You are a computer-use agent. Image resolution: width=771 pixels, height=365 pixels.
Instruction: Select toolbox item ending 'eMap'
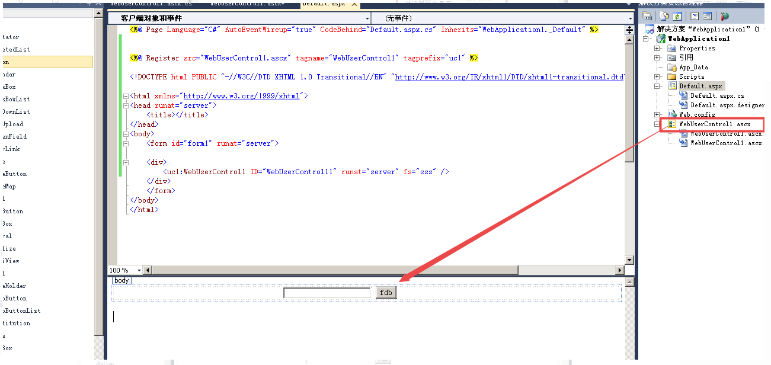(9, 186)
